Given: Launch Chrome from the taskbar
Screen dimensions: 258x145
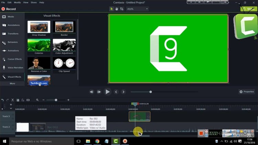Looking at the screenshot, I should tap(97, 141).
